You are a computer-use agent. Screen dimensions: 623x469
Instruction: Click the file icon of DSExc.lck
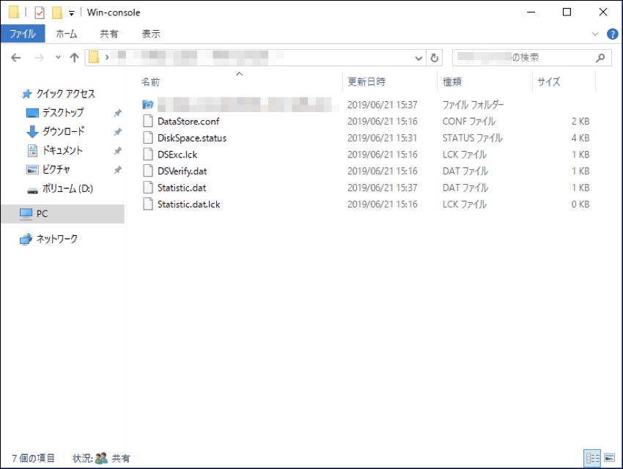click(148, 154)
